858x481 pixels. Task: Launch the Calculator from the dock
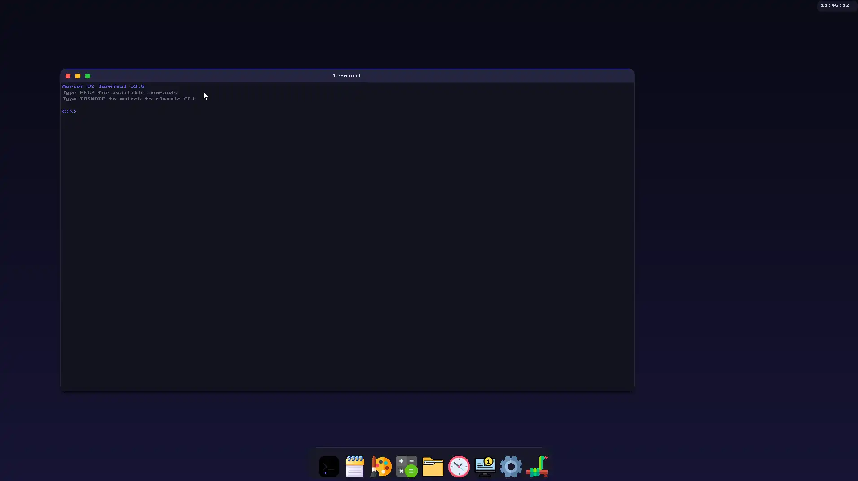(x=407, y=467)
